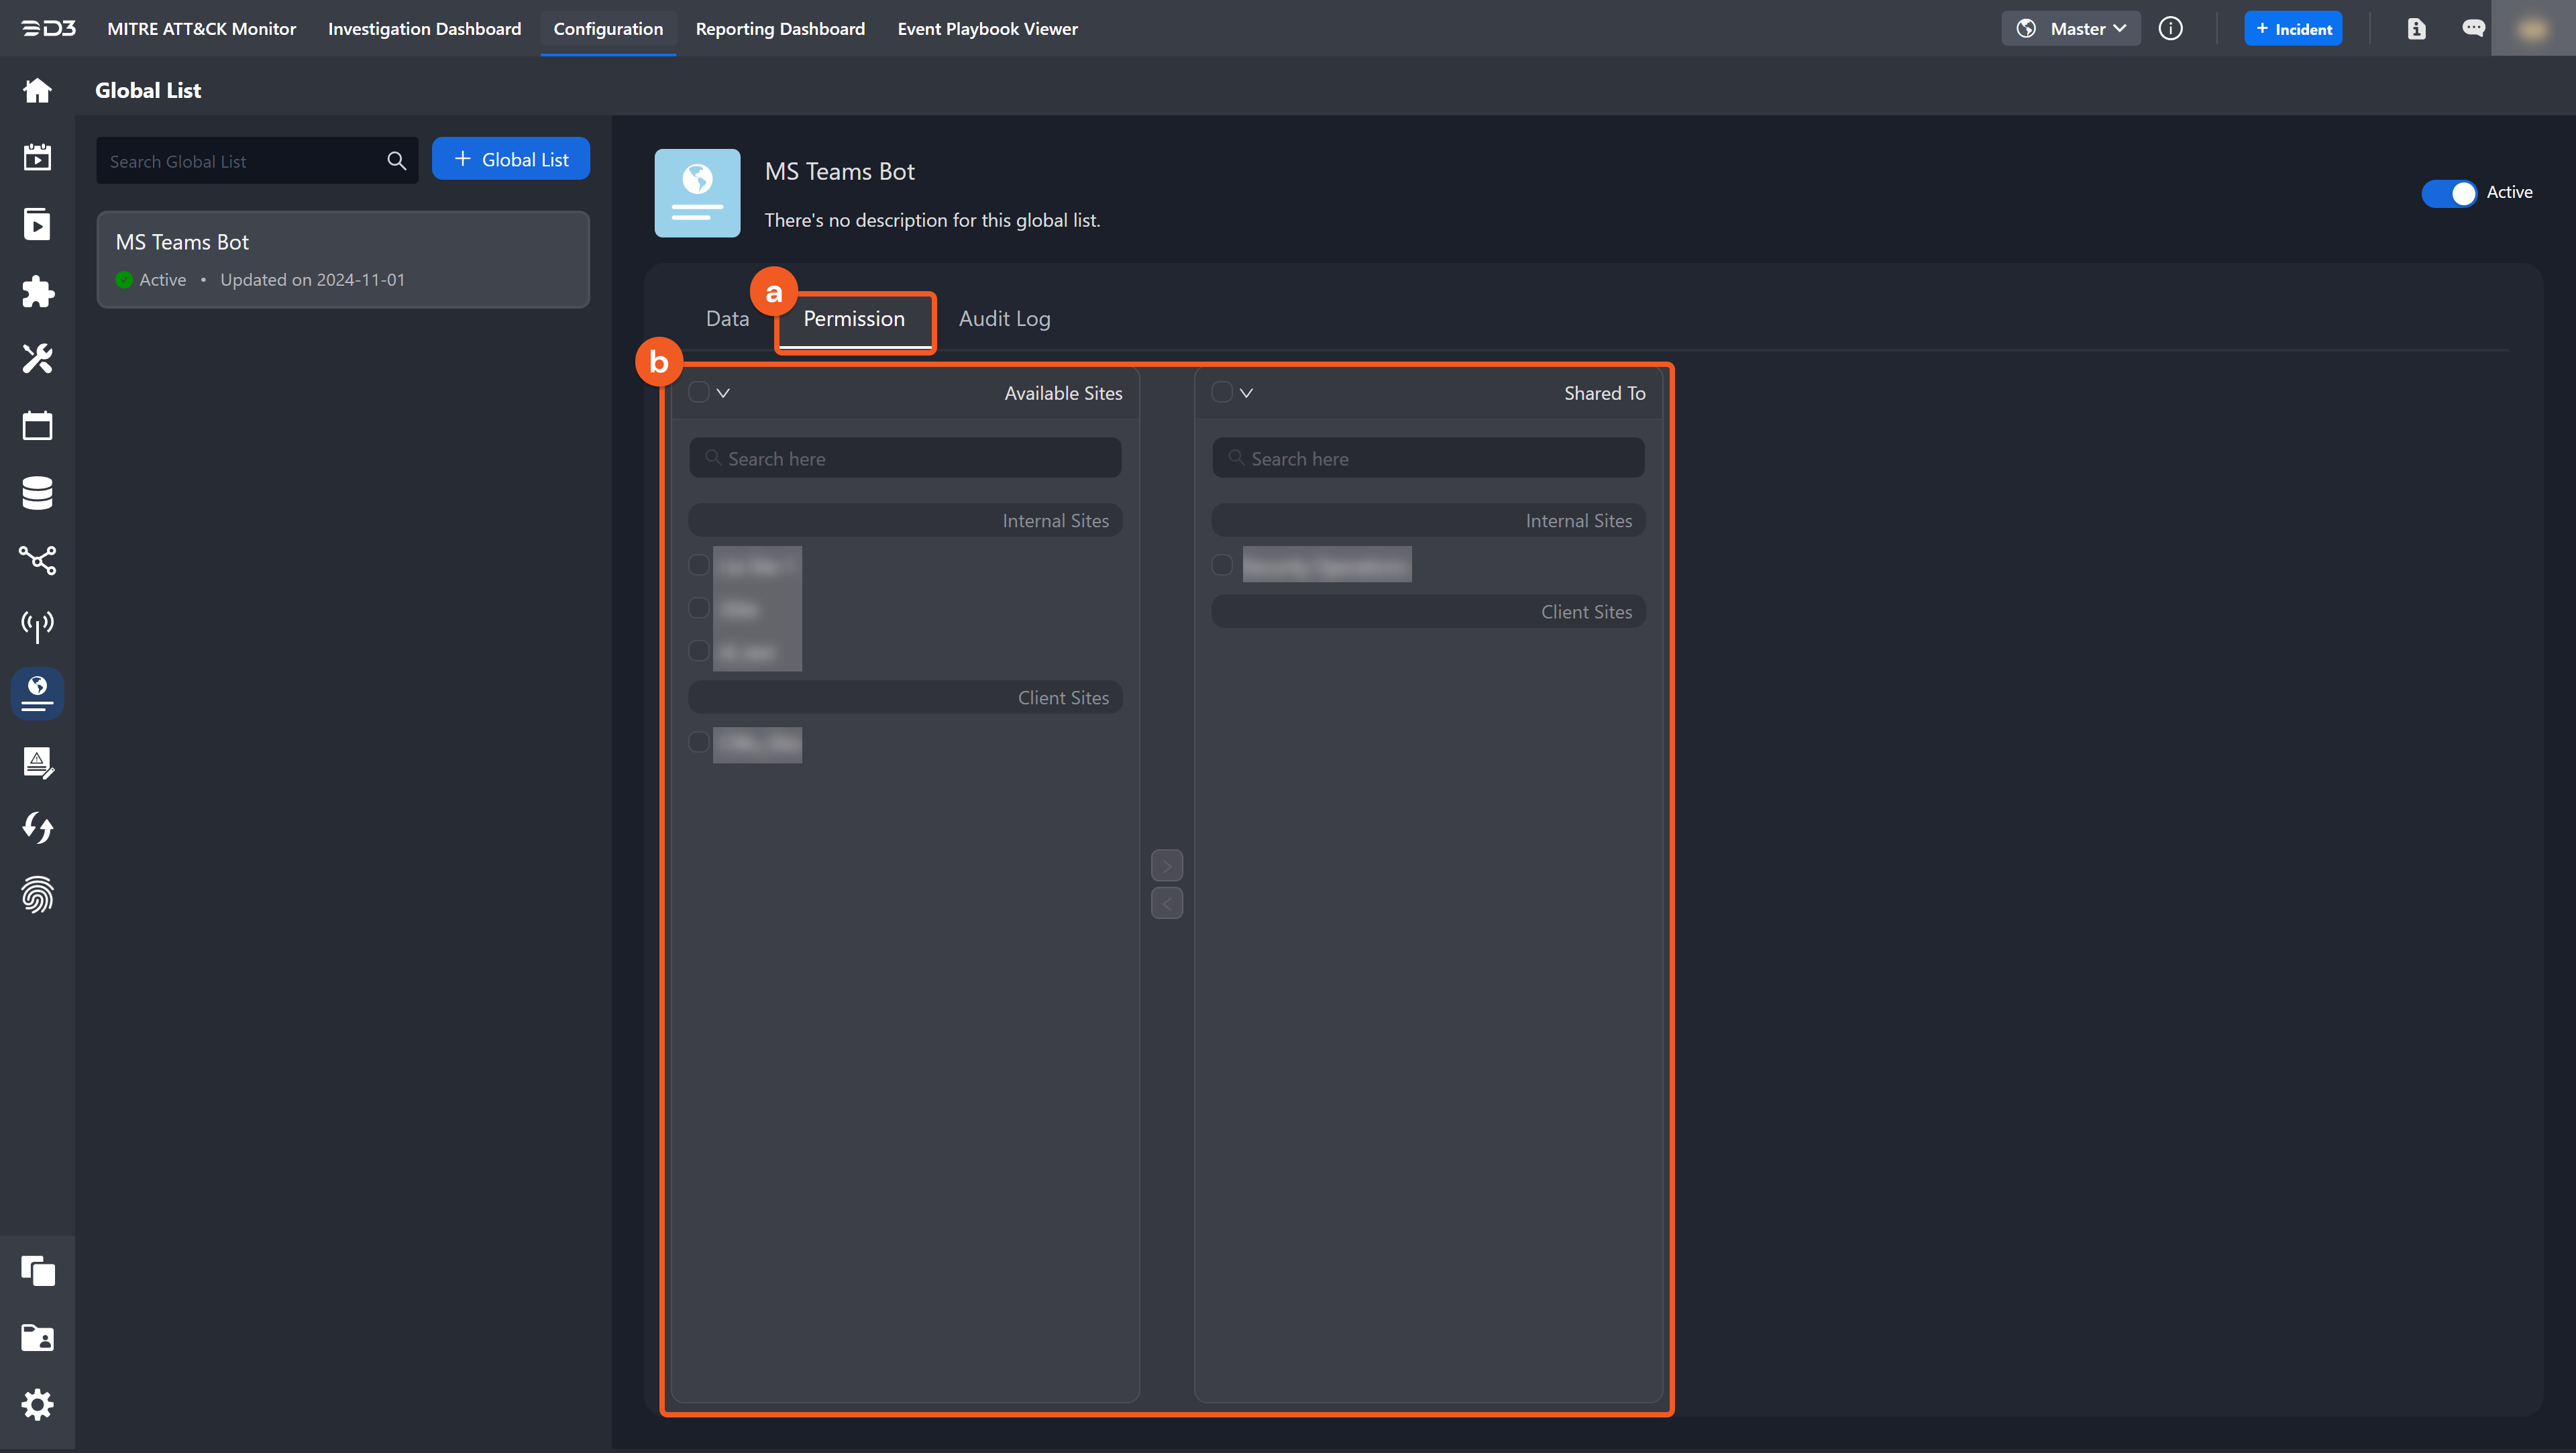Click the Home icon in sidebar

pos(37,90)
